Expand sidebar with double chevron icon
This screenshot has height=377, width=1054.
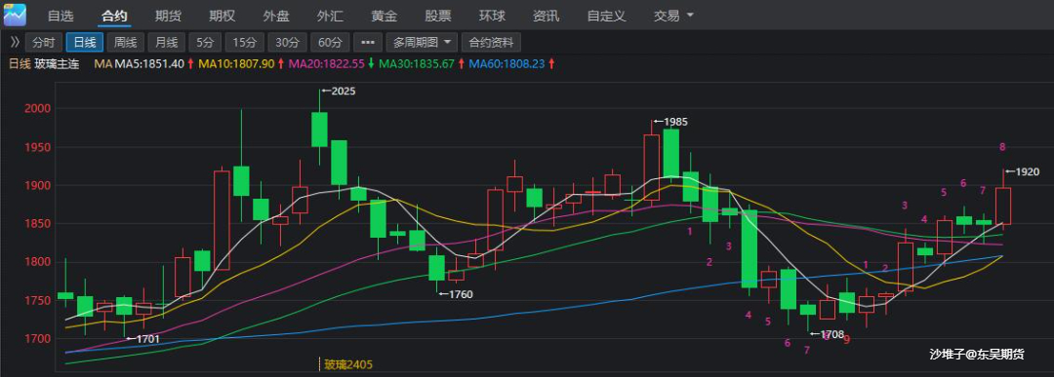click(x=14, y=42)
